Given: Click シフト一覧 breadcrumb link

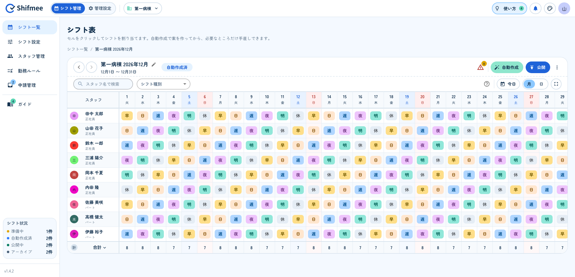Looking at the screenshot, I should (x=77, y=49).
